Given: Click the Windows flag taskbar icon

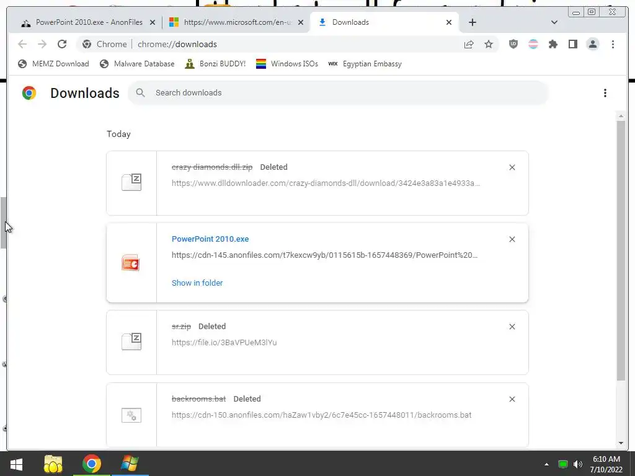Looking at the screenshot, I should point(130,464).
